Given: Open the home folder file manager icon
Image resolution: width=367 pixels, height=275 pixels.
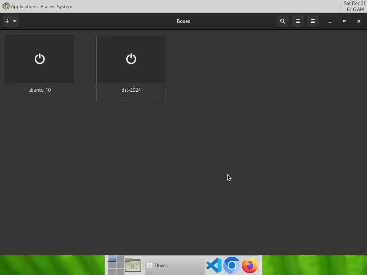Looking at the screenshot, I should click(x=133, y=265).
